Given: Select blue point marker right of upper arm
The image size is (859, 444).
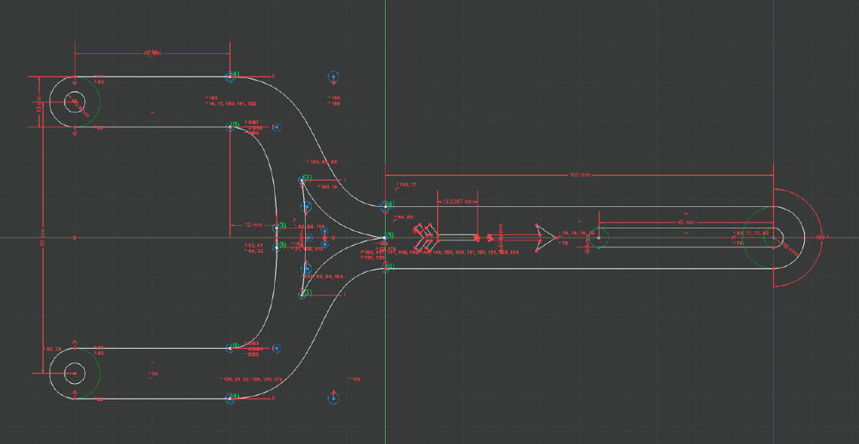Looking at the screenshot, I should point(277,127).
